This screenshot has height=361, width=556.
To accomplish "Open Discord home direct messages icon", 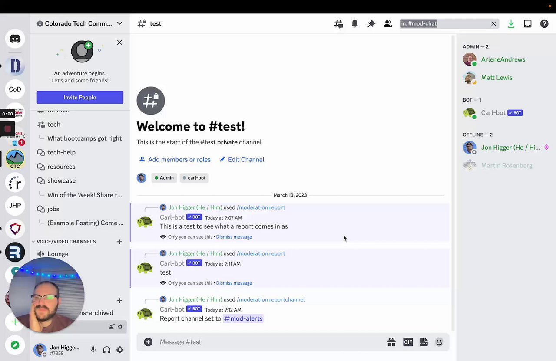I will pos(15,39).
